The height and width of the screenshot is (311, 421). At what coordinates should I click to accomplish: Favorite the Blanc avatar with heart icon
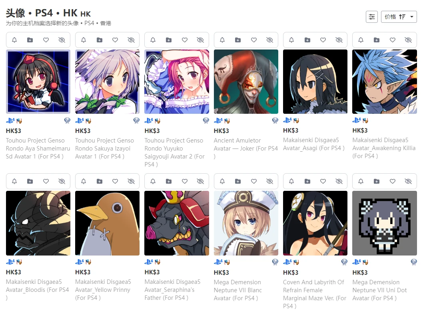[254, 182]
